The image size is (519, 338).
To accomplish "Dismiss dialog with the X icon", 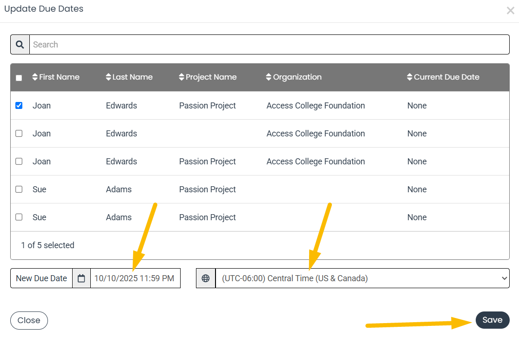I will click(510, 11).
